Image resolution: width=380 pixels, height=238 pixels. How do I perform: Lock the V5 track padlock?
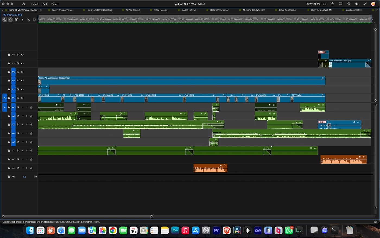[x=9, y=63]
